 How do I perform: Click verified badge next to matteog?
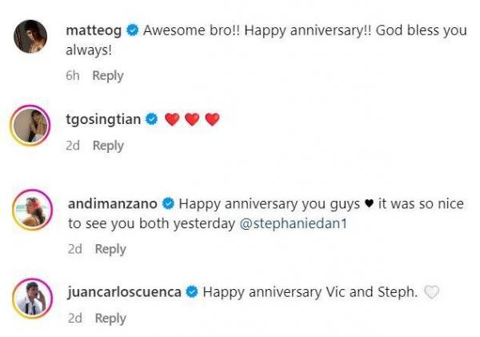point(133,31)
